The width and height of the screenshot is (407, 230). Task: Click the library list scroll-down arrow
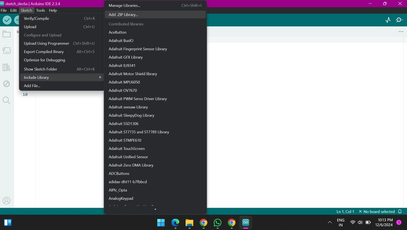[155, 209]
